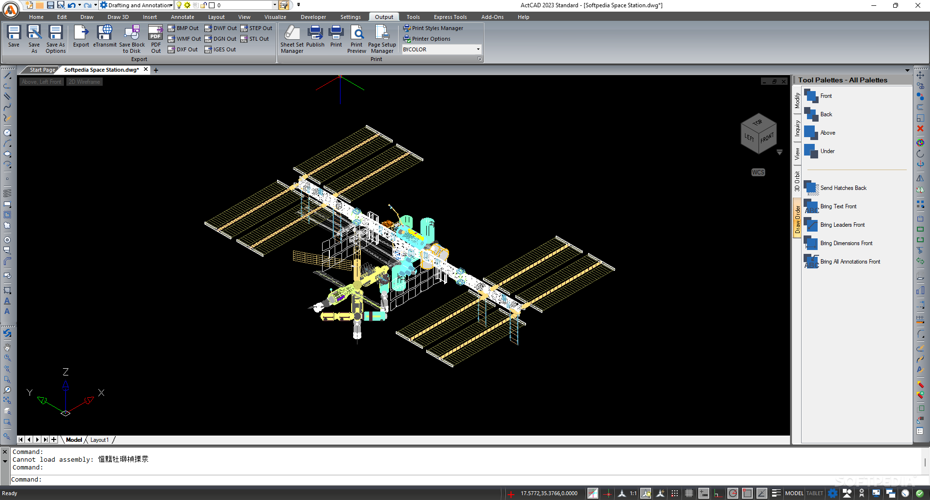930x500 pixels.
Task: Open the layer 0 dropdown list
Action: 275,5
